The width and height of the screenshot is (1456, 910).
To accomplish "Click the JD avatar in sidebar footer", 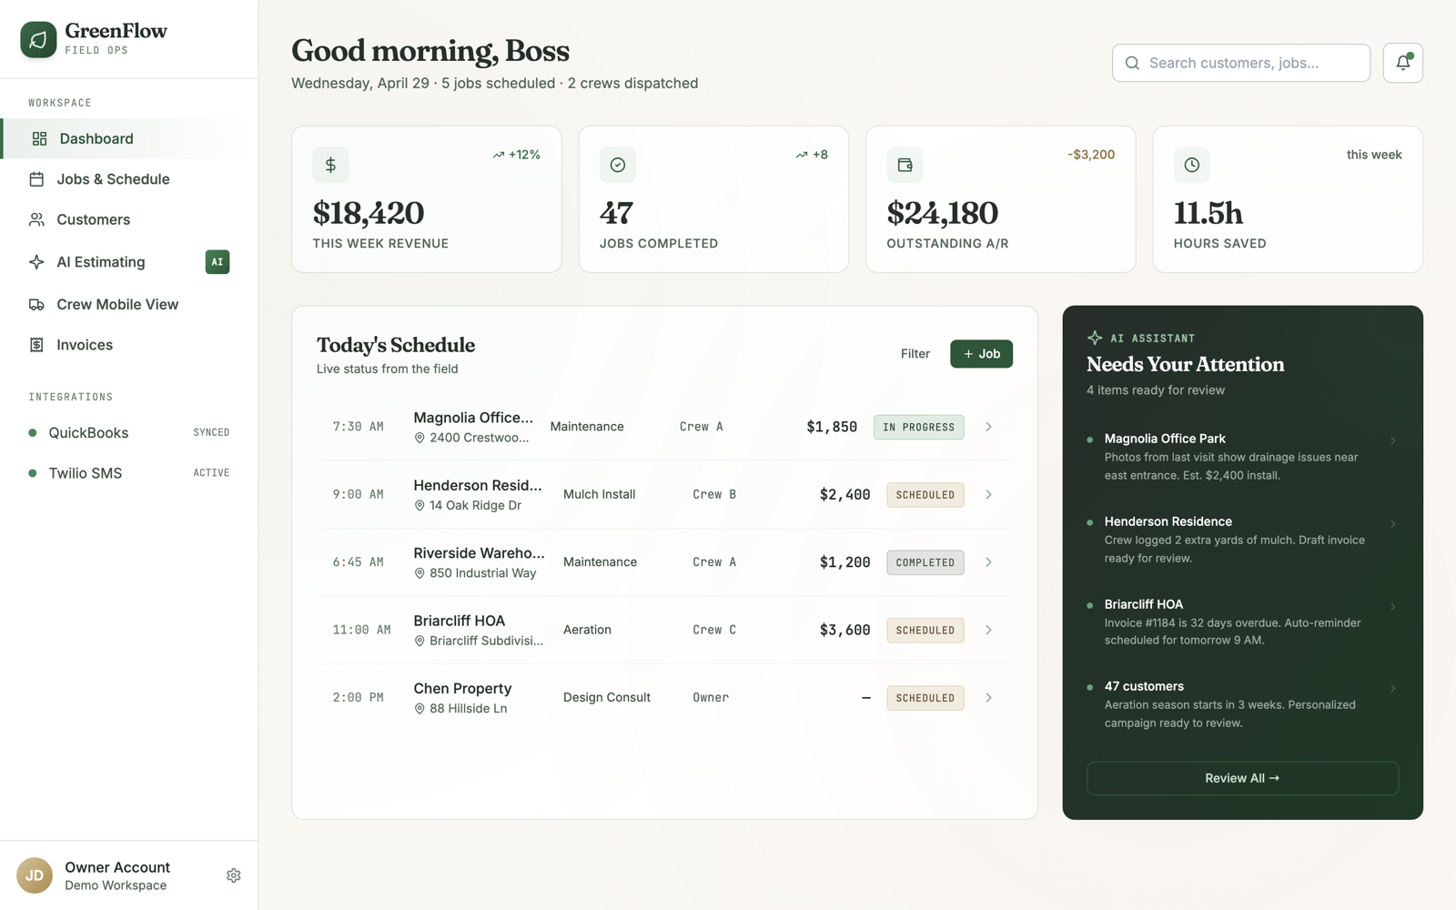I will (35, 875).
